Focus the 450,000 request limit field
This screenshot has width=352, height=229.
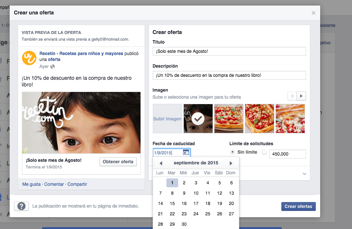[288, 154]
